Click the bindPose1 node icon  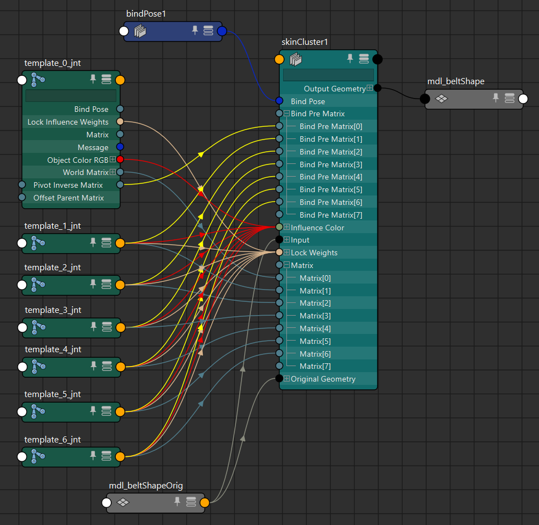pos(140,32)
